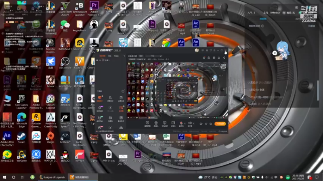The image size is (323, 181).
Task: Toggle eye visibility of the 全屏1 source
Action: pos(97,60)
